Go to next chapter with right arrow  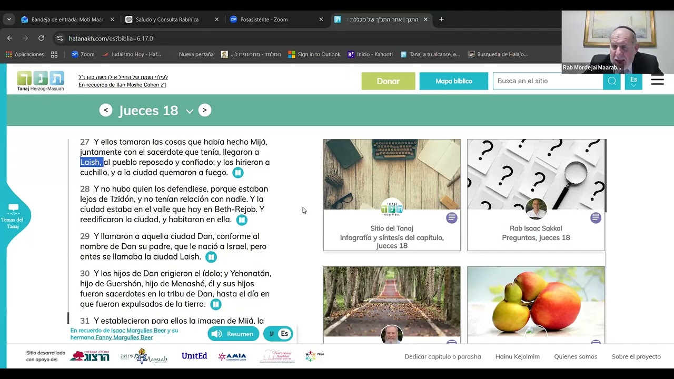pyautogui.click(x=205, y=110)
